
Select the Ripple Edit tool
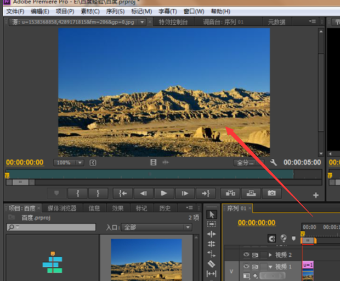pos(212,234)
